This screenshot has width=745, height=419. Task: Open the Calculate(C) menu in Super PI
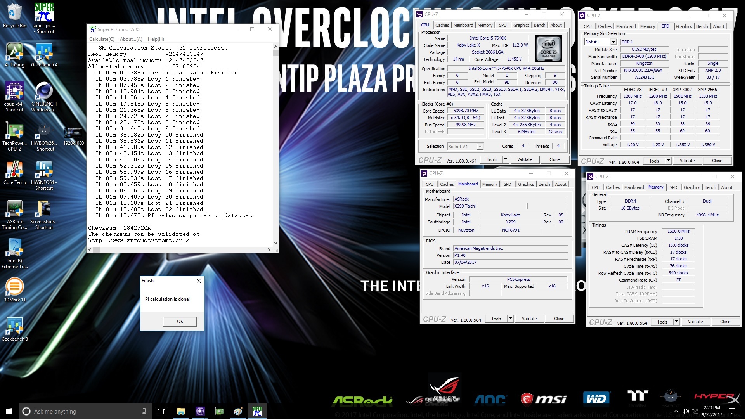pyautogui.click(x=102, y=39)
